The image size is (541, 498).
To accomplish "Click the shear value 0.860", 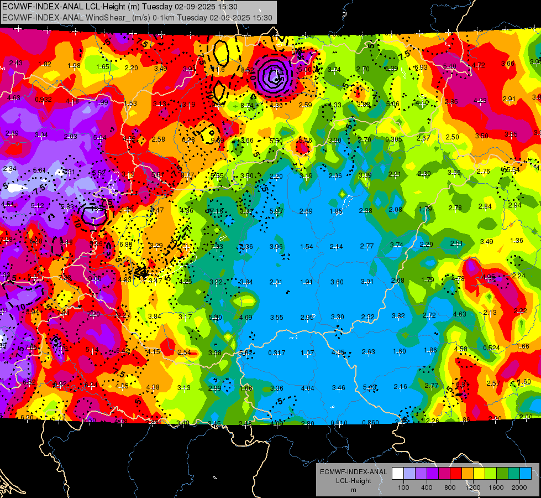I will point(371,422).
